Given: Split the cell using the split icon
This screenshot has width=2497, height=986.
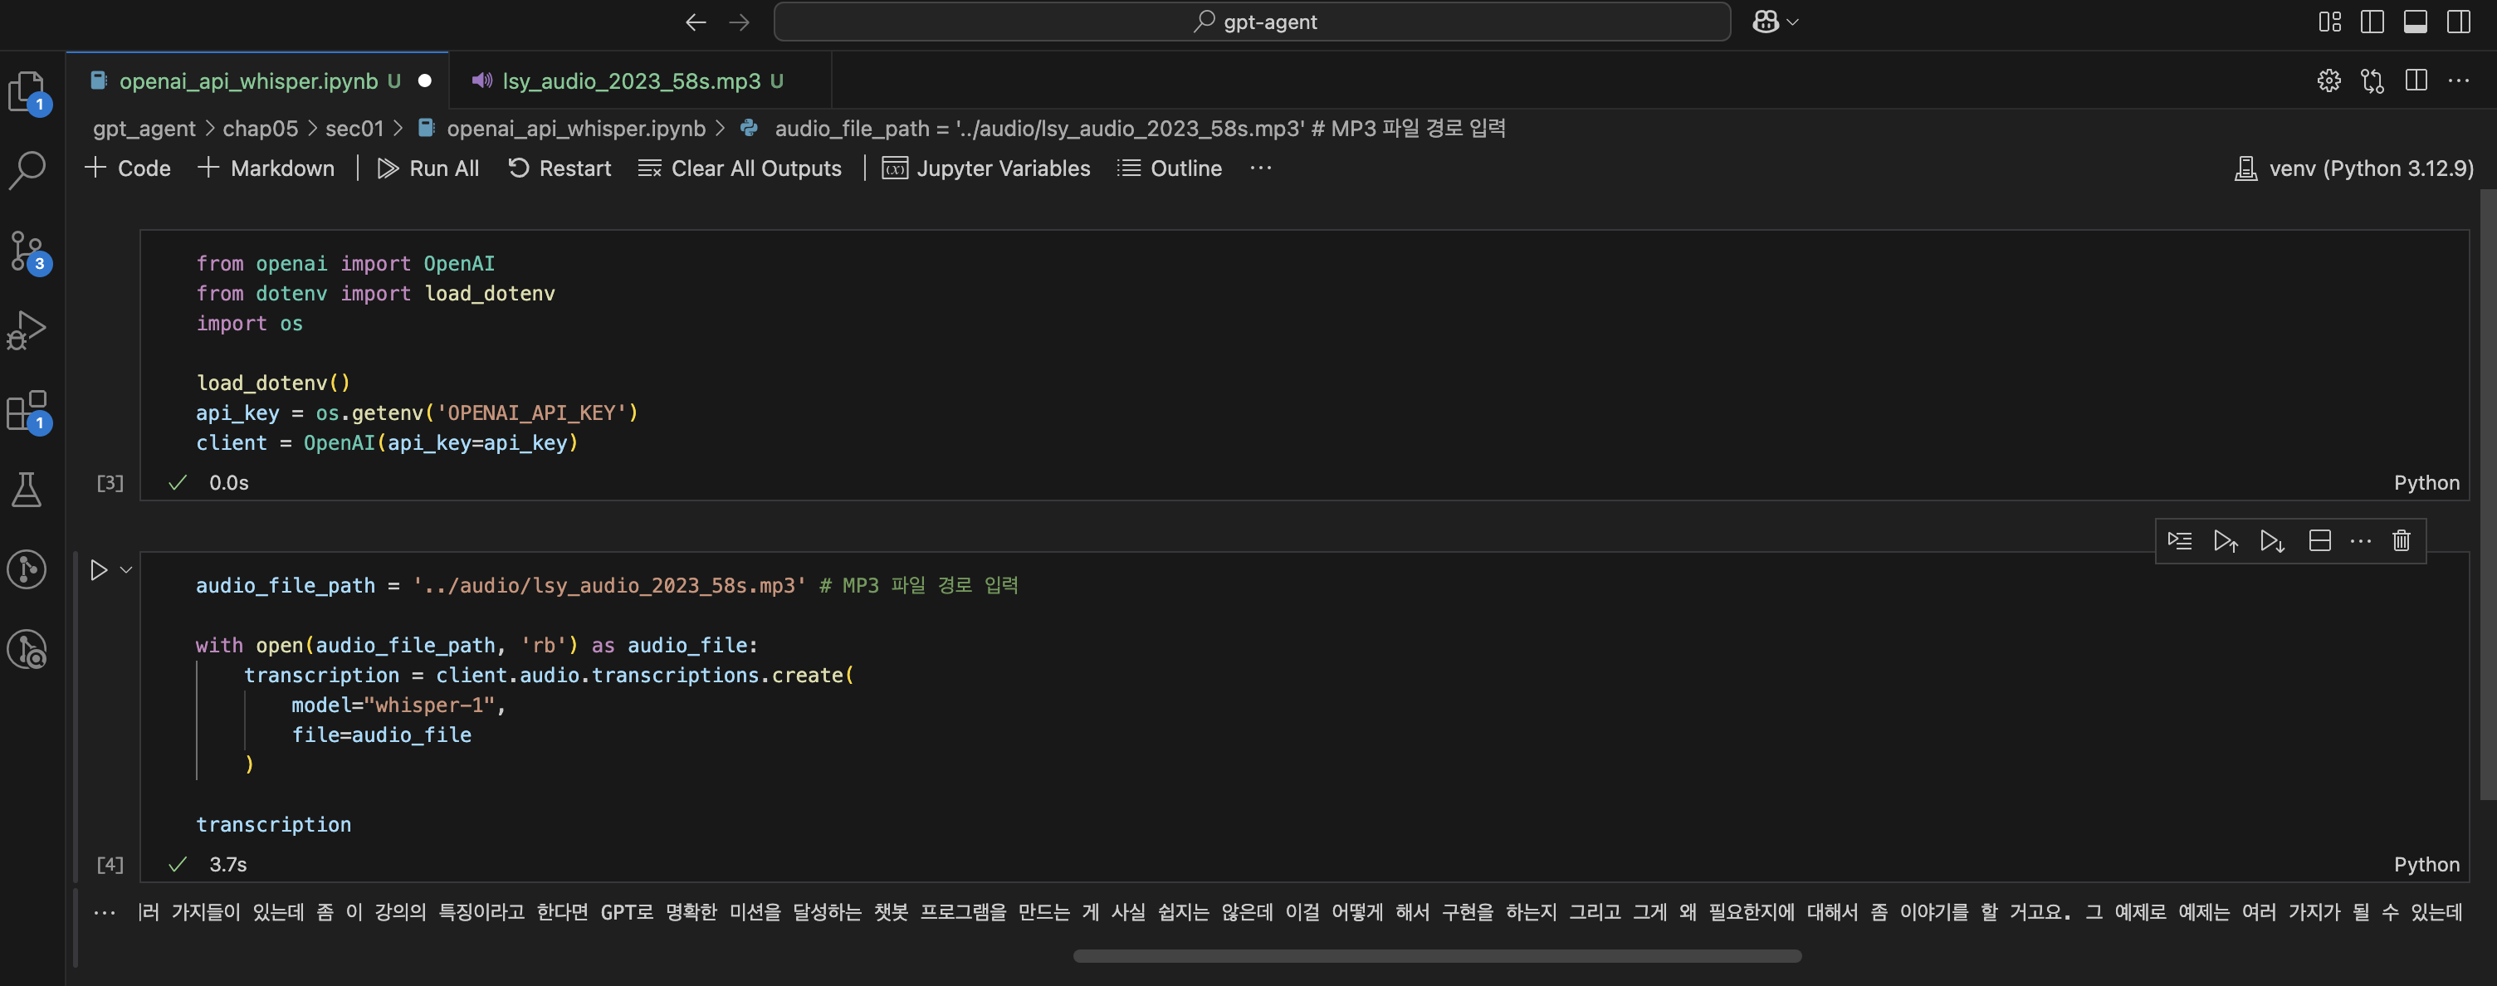Looking at the screenshot, I should point(2319,541).
